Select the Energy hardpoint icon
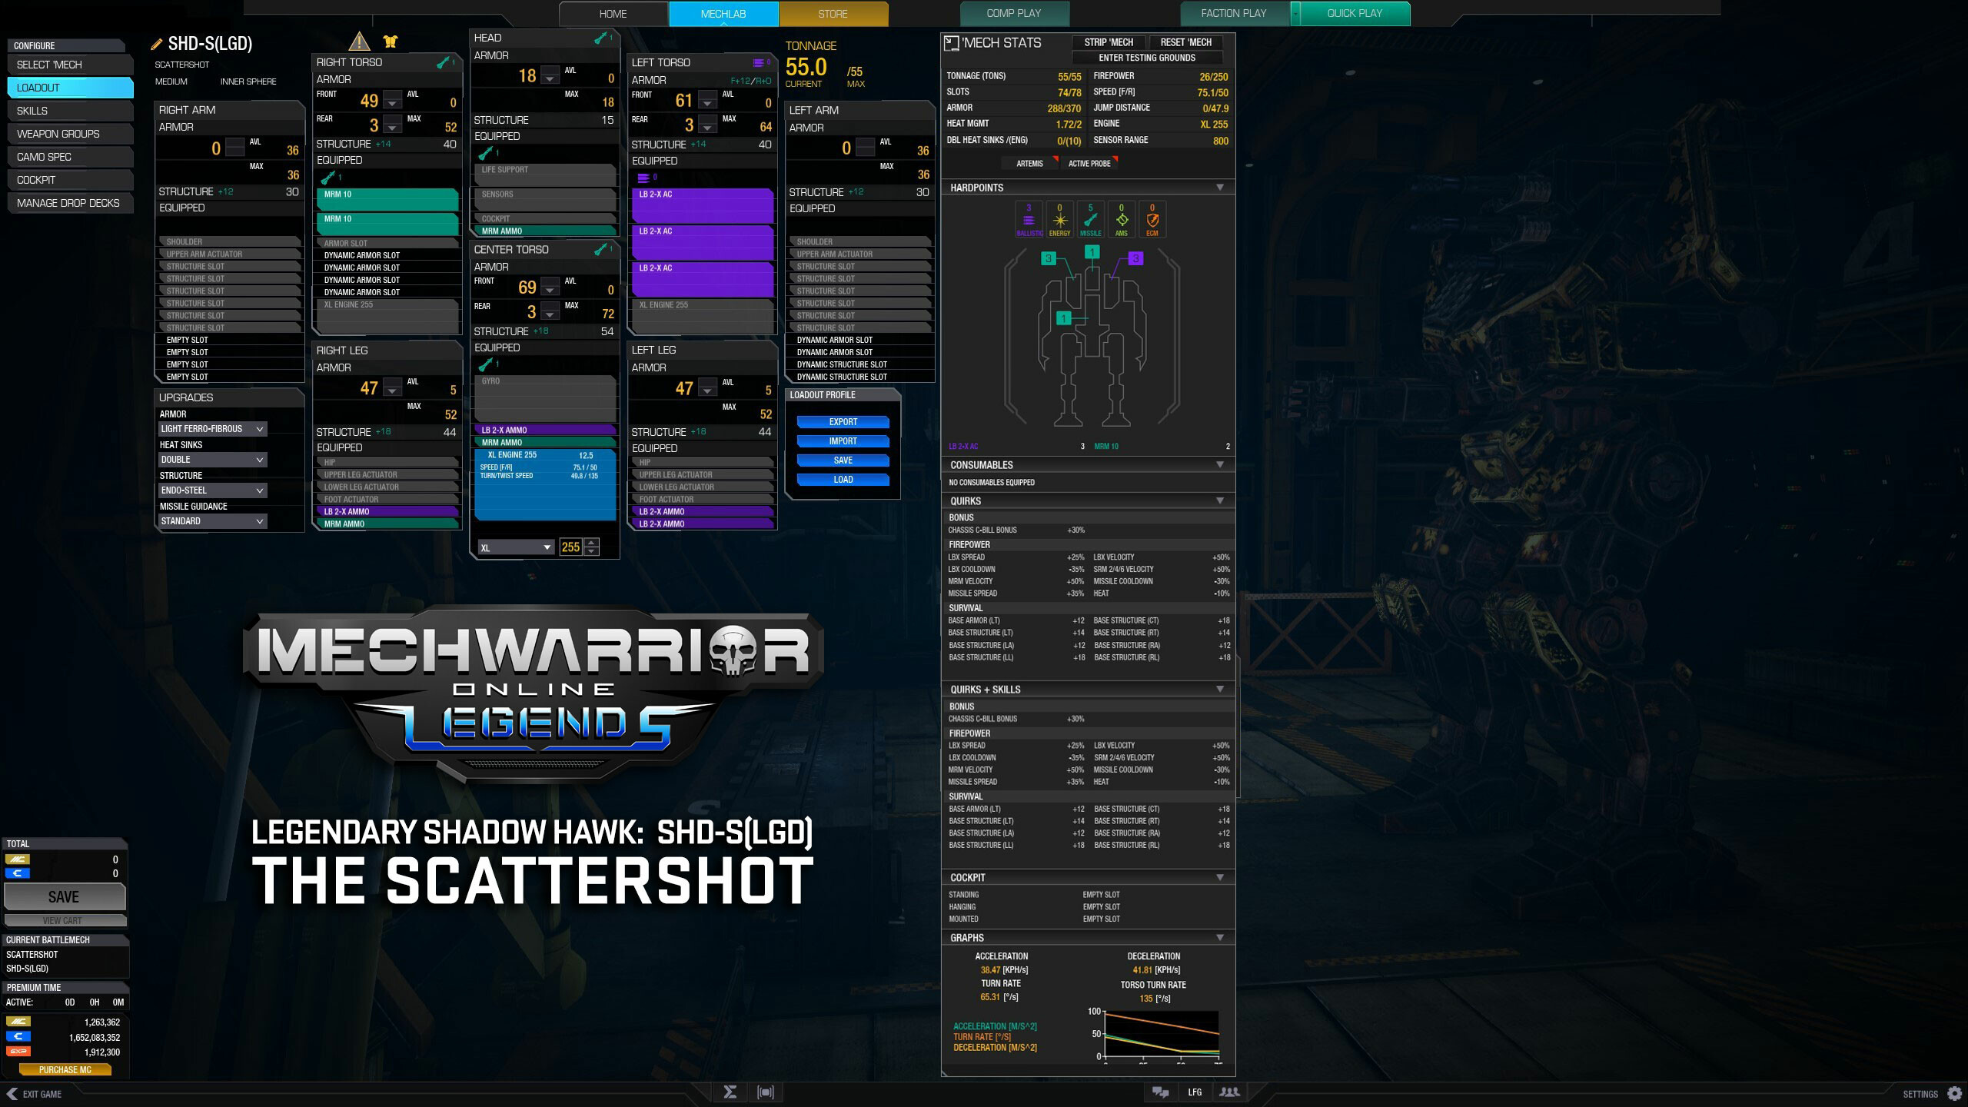This screenshot has height=1107, width=1968. coord(1059,219)
